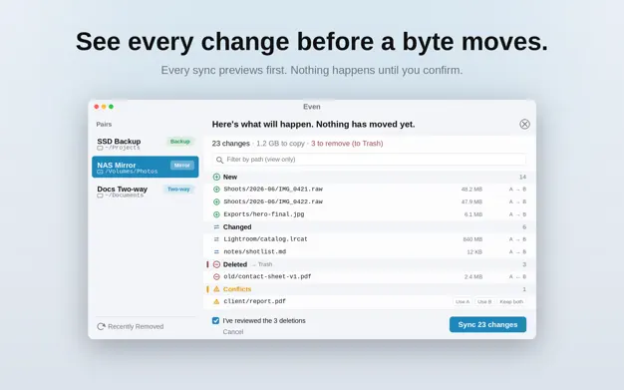The height and width of the screenshot is (390, 624).
Task: Focus the Filter by path field
Action: point(369,160)
